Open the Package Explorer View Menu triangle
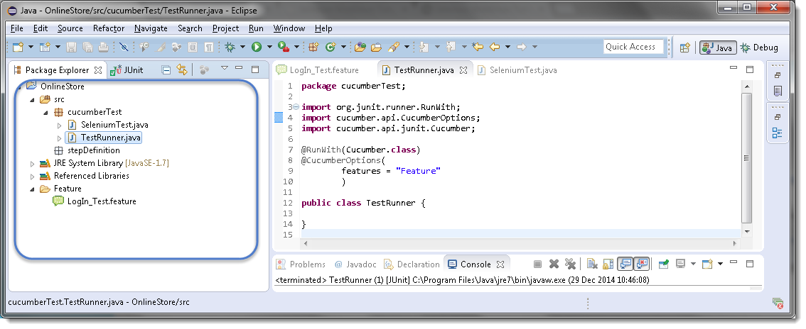Image resolution: width=806 pixels, height=329 pixels. pyautogui.click(x=224, y=68)
